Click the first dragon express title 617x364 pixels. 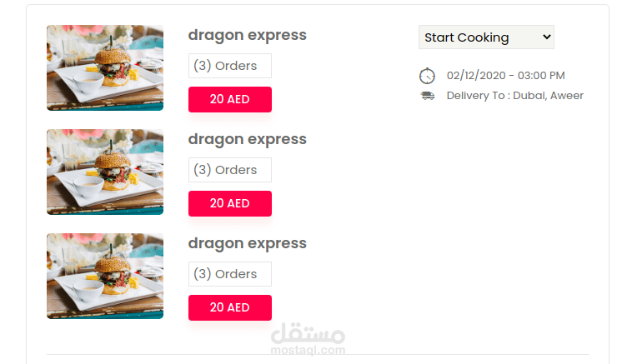click(x=247, y=35)
